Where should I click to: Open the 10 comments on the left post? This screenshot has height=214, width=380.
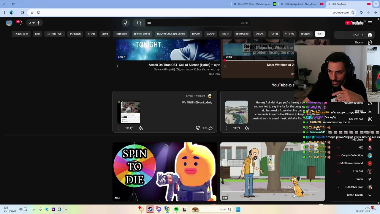(236, 128)
